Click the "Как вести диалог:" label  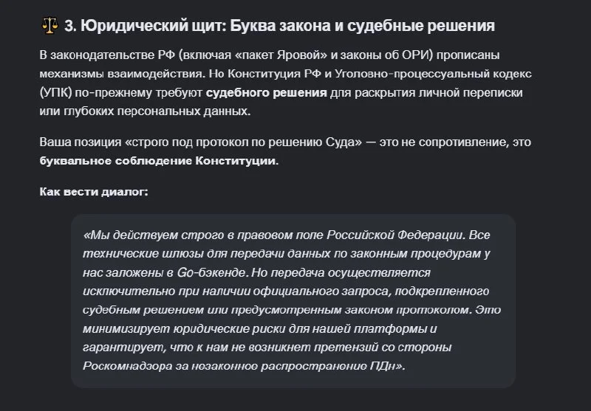(94, 192)
